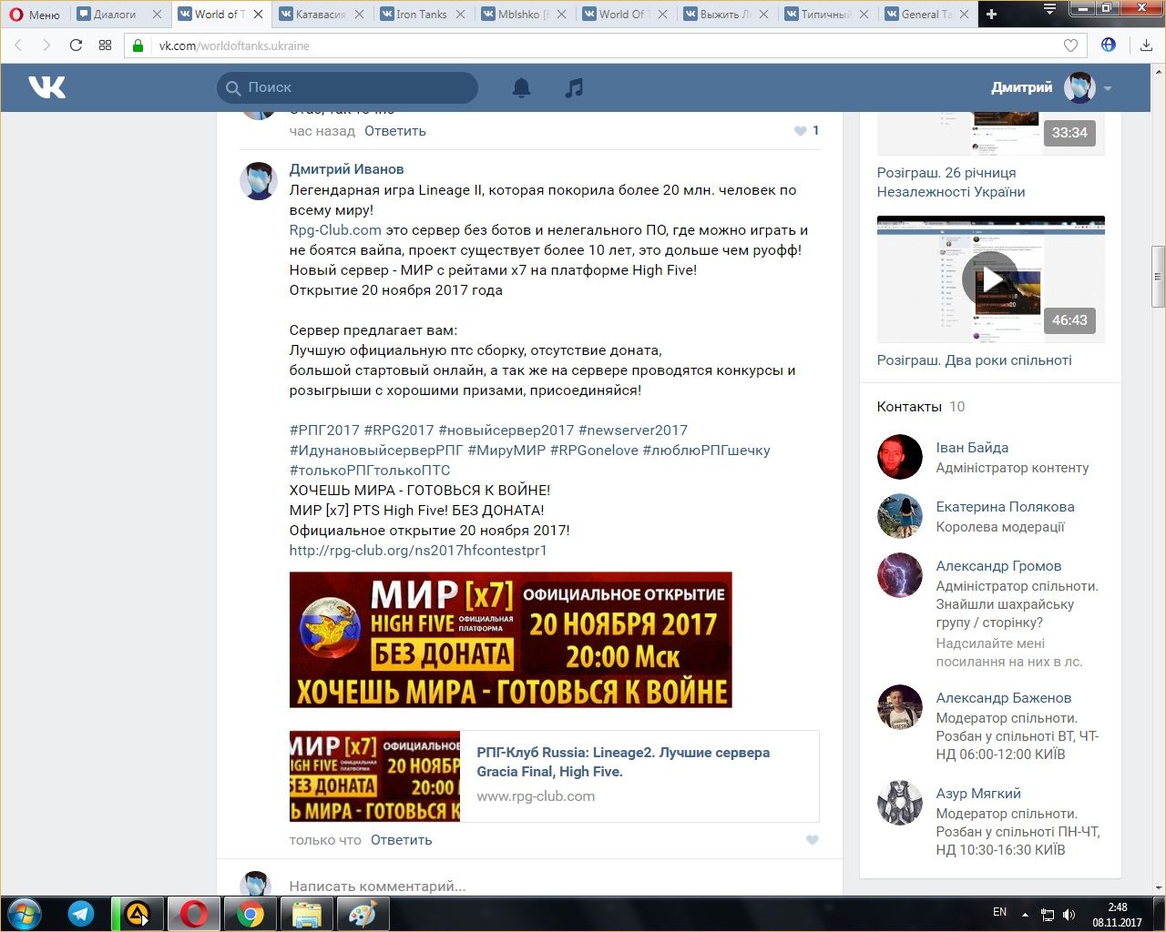The width and height of the screenshot is (1166, 932).
Task: Open Windows Start button
Action: point(24,913)
